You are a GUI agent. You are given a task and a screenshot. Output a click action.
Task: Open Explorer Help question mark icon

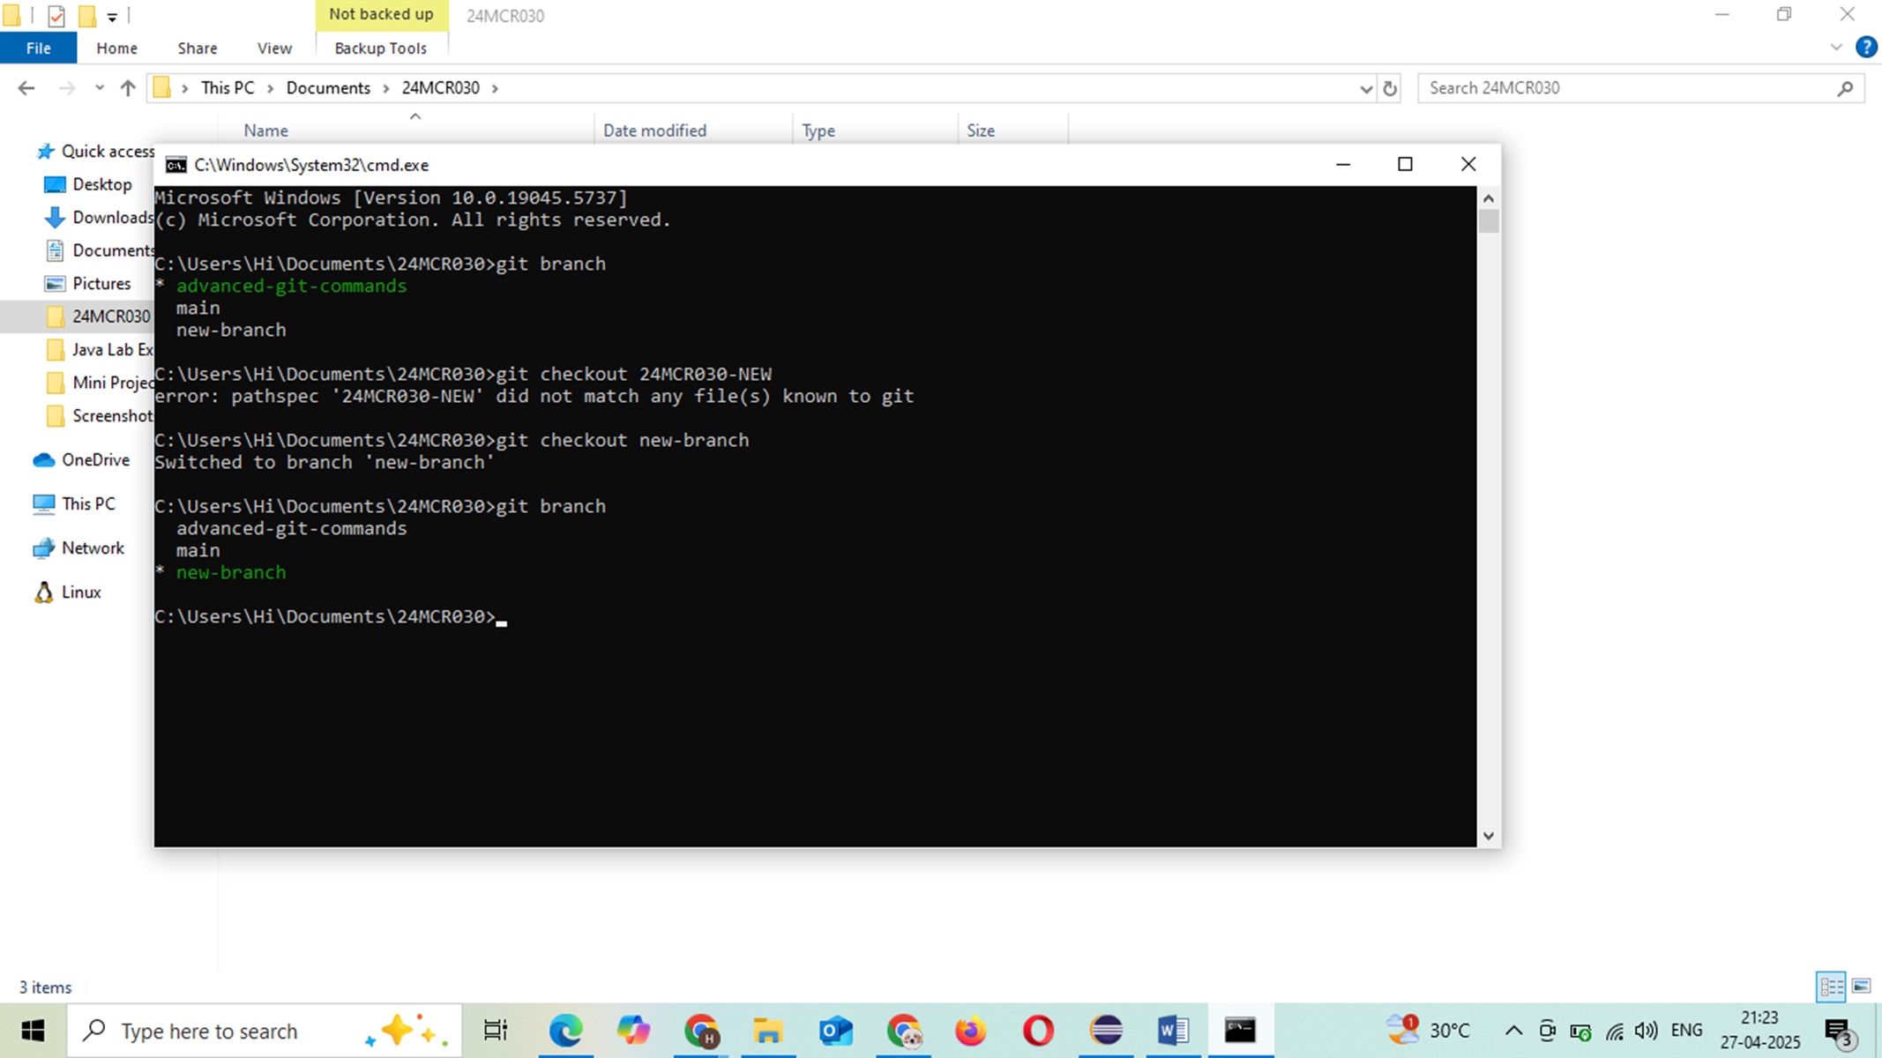click(1866, 48)
